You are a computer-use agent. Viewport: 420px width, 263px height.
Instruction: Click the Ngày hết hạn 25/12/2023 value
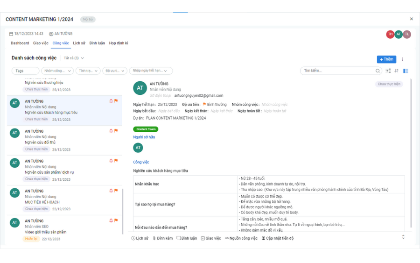167,105
